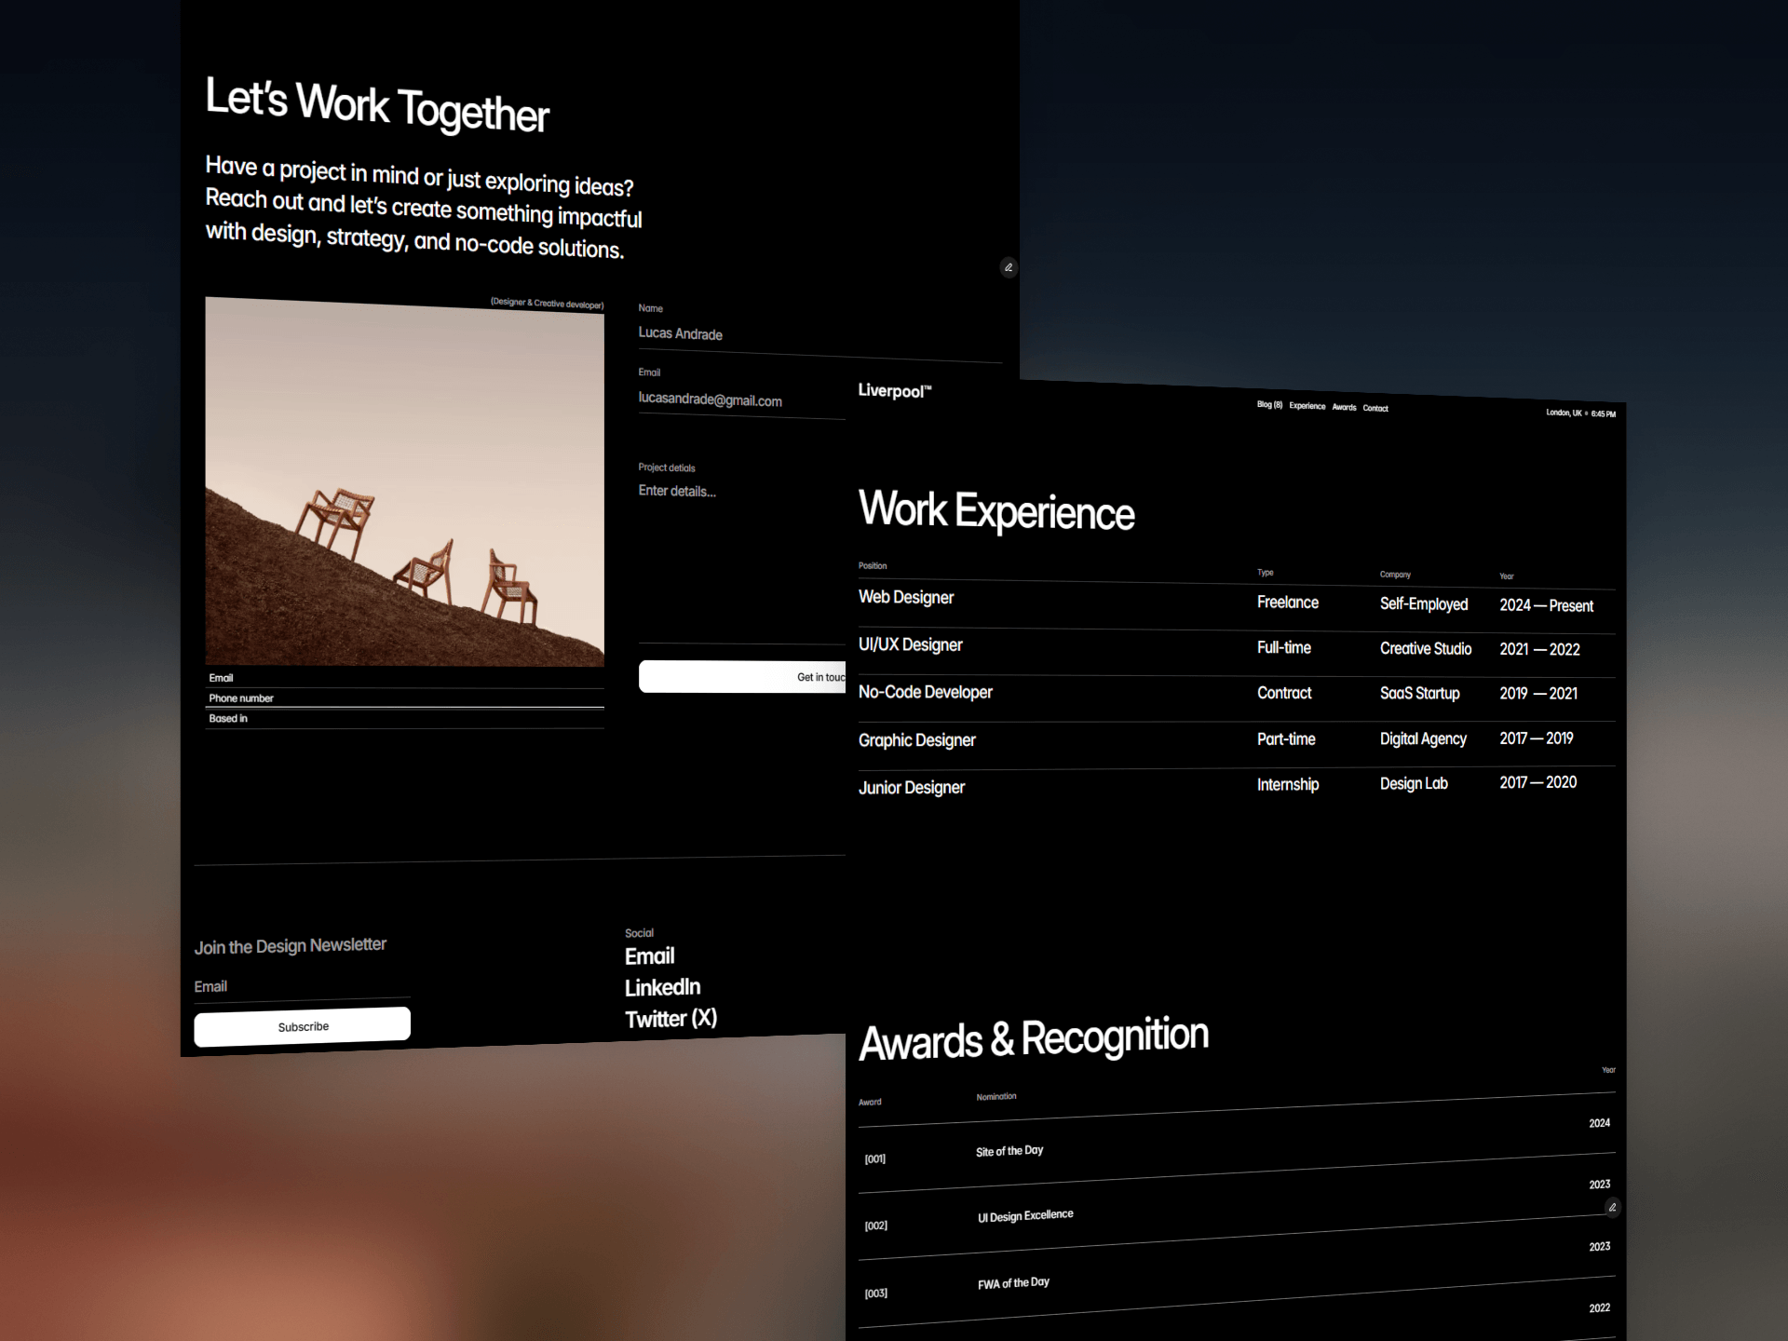The width and height of the screenshot is (1788, 1341).
Task: Hit the Subscribe button
Action: click(302, 1026)
